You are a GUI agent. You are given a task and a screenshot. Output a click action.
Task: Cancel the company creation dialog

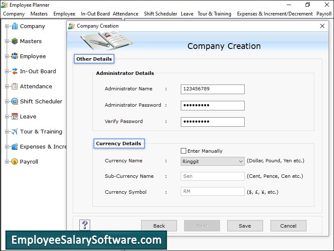pyautogui.click(x=288, y=226)
